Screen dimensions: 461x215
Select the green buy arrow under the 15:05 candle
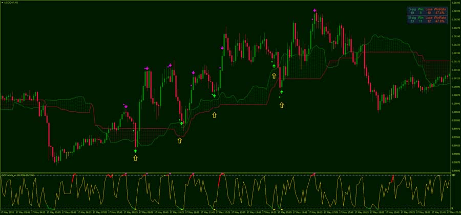(281, 92)
